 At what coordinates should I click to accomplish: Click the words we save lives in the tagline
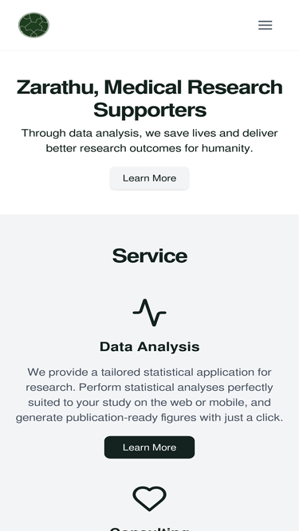click(181, 133)
